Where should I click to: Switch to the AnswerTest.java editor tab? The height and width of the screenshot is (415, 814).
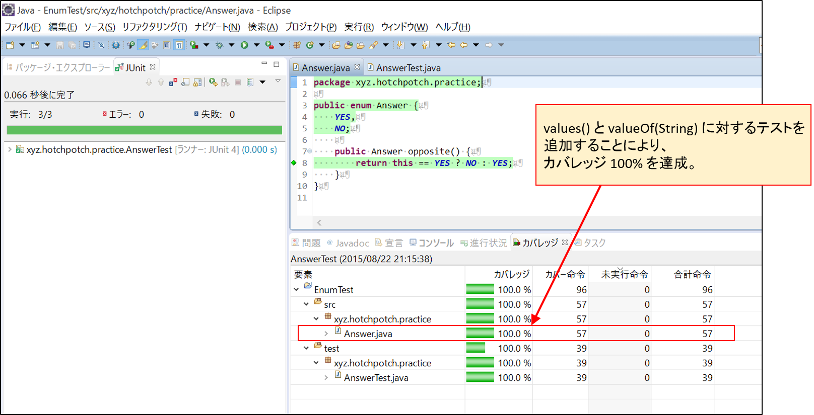[408, 68]
